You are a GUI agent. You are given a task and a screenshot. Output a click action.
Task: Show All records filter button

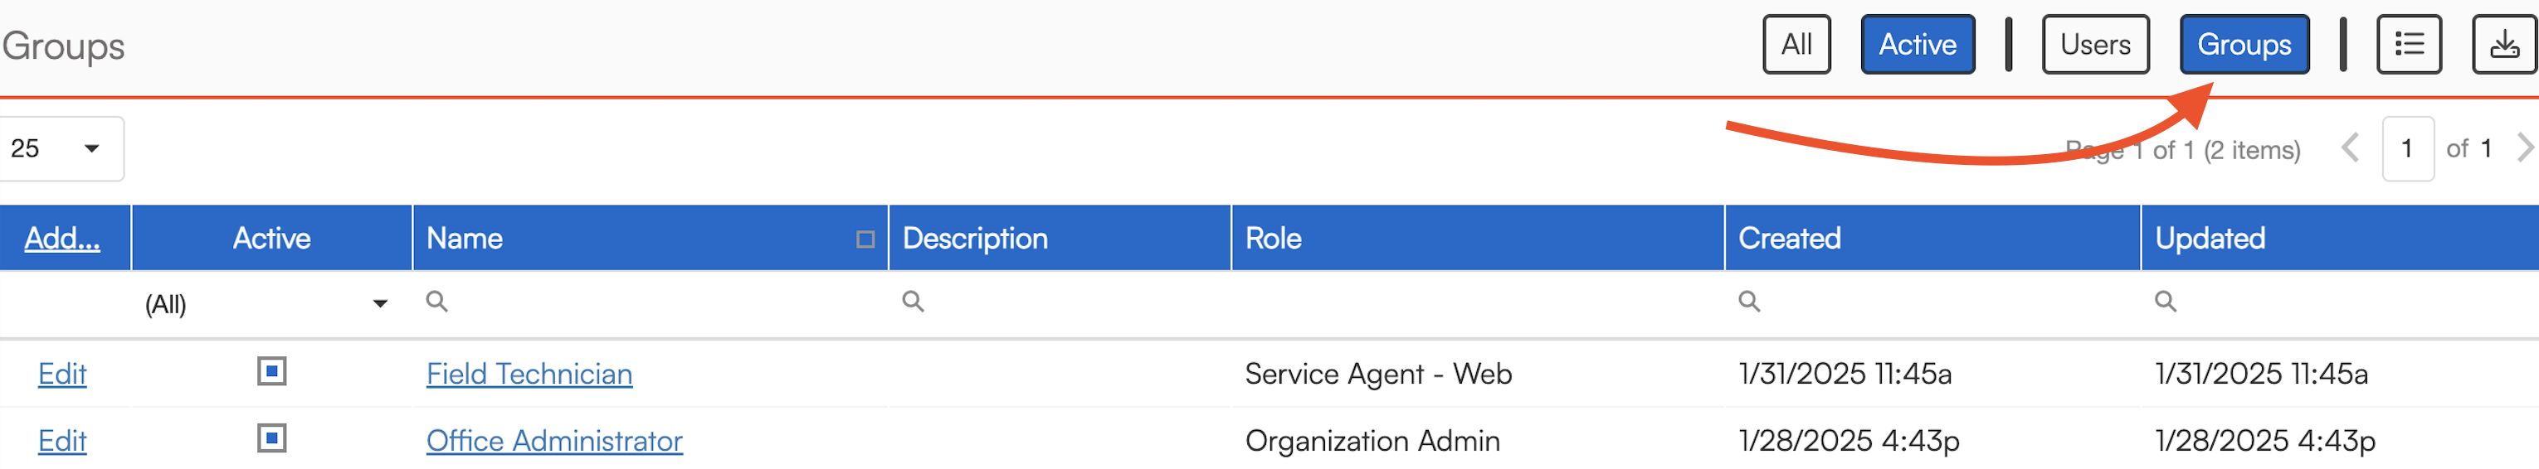pos(1796,45)
